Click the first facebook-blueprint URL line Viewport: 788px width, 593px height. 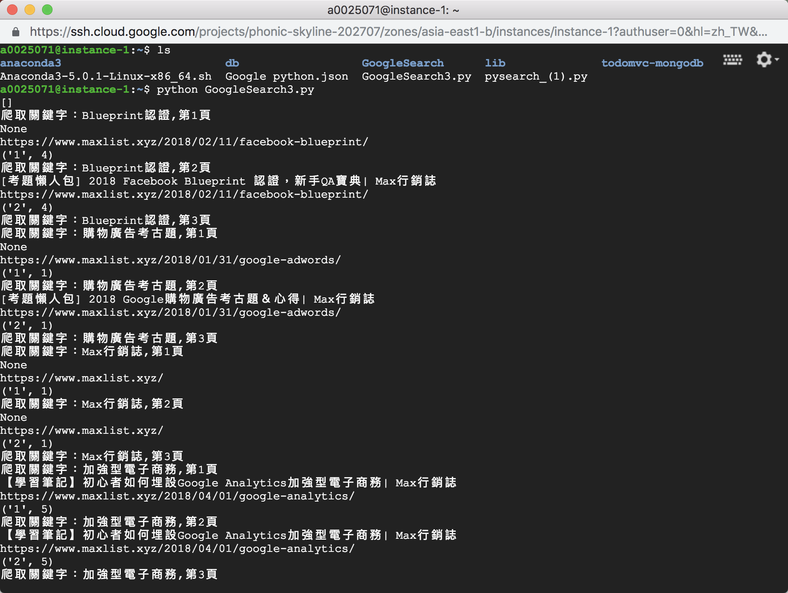pos(184,142)
